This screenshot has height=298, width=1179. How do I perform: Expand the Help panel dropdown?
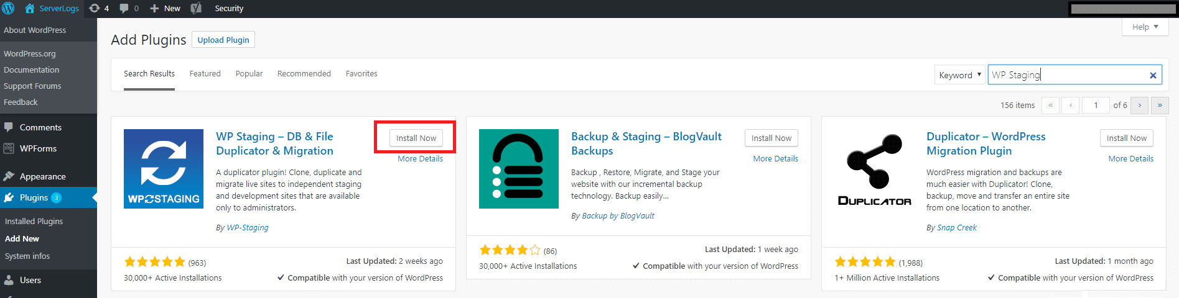pos(1145,27)
